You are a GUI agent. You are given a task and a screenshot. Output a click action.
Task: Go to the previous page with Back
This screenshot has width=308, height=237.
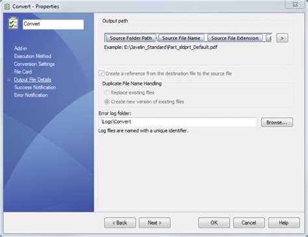point(120,223)
